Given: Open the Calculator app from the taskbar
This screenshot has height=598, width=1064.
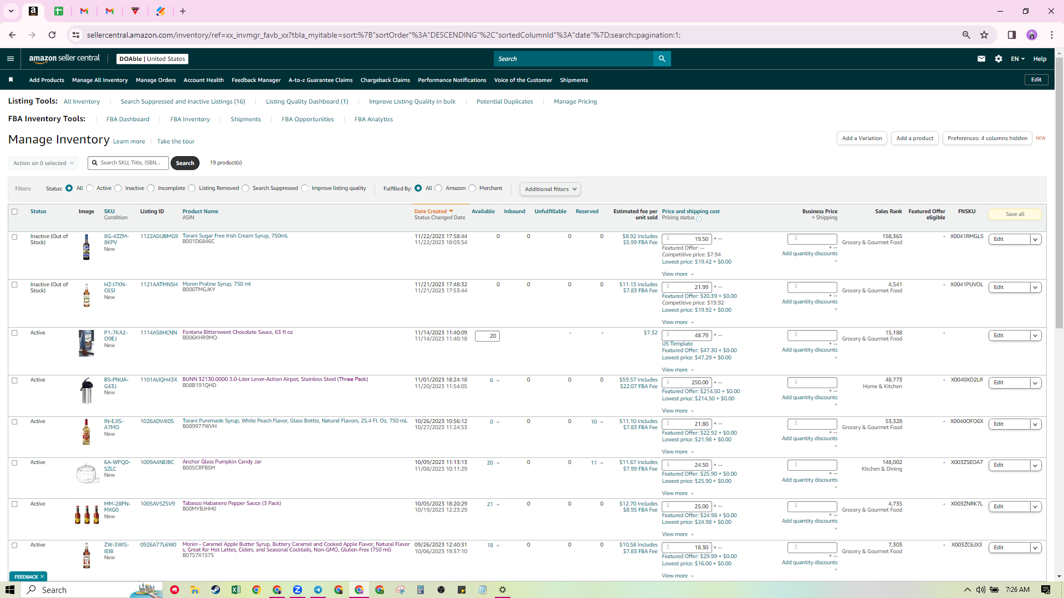Looking at the screenshot, I should click(421, 590).
